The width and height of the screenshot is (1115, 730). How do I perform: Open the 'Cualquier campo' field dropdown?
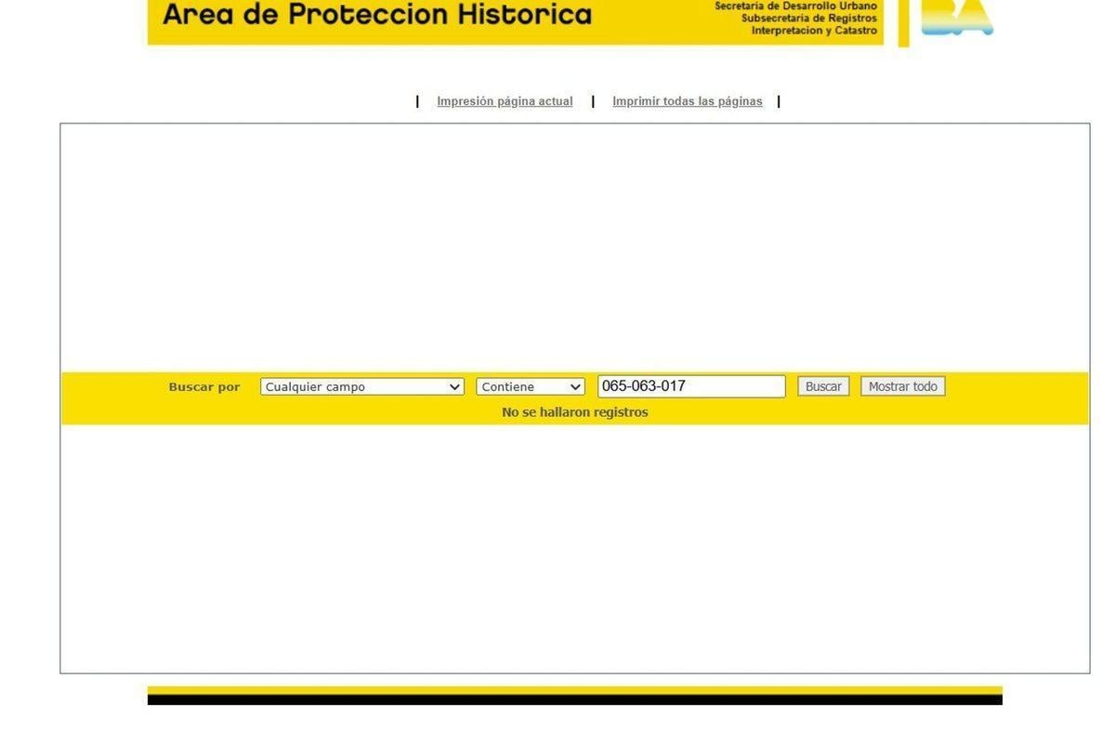pos(362,387)
